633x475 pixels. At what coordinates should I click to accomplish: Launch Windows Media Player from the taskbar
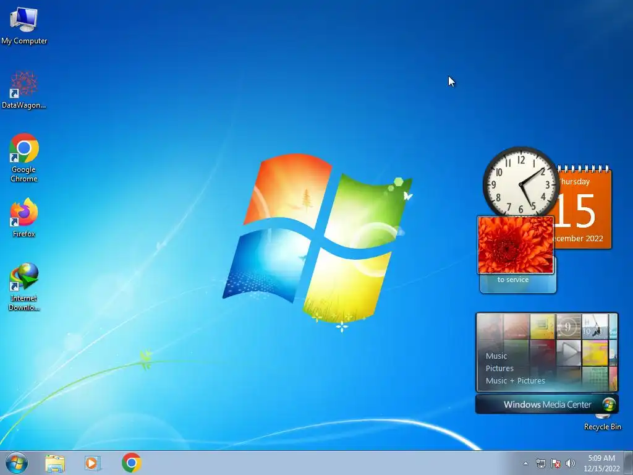coord(93,463)
